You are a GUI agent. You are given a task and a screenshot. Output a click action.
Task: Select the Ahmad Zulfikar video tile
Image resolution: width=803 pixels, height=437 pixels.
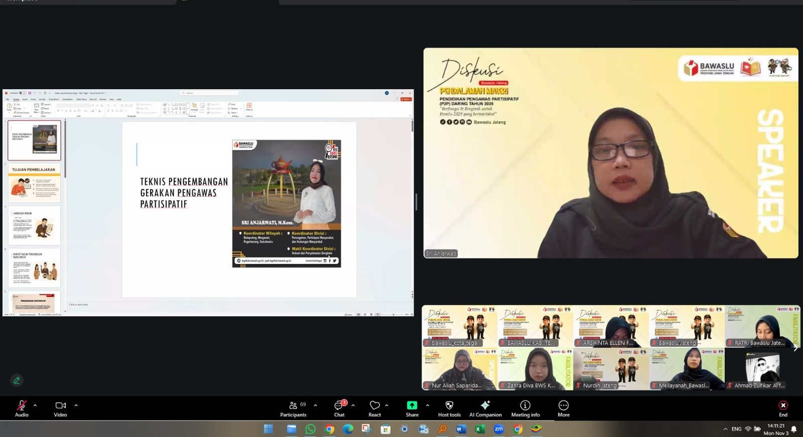pyautogui.click(x=762, y=369)
